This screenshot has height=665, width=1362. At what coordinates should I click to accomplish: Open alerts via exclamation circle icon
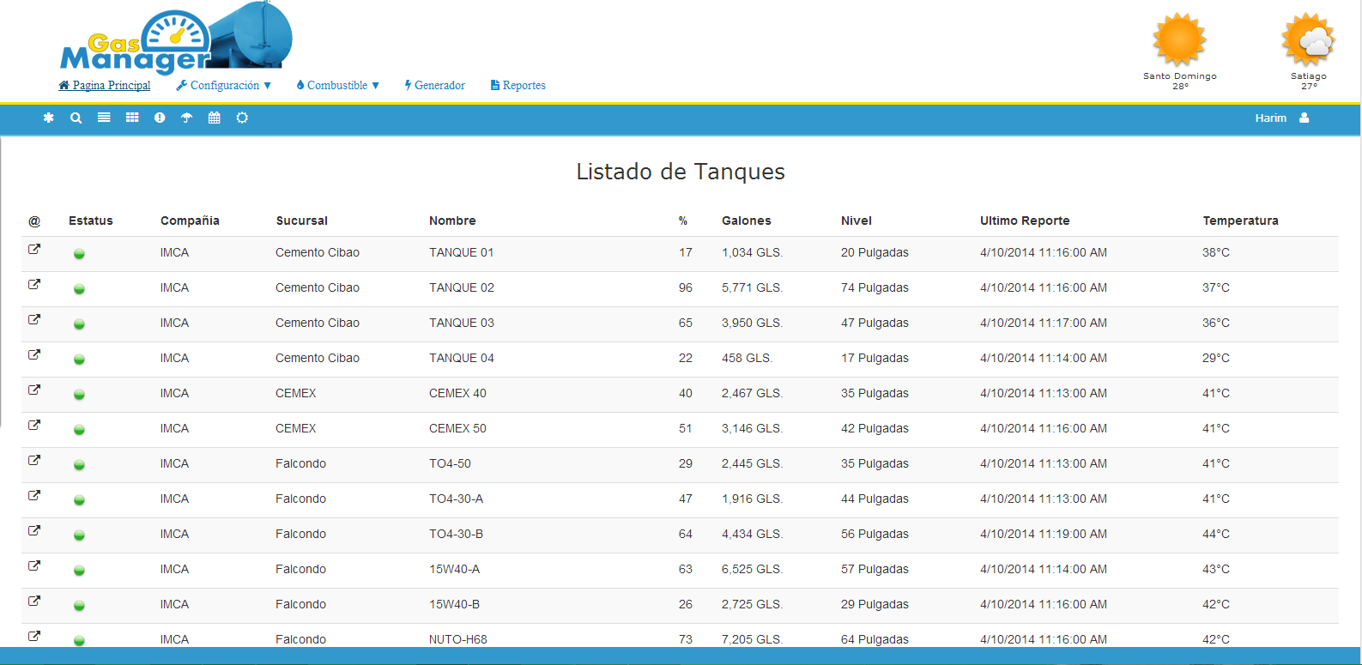[x=160, y=118]
